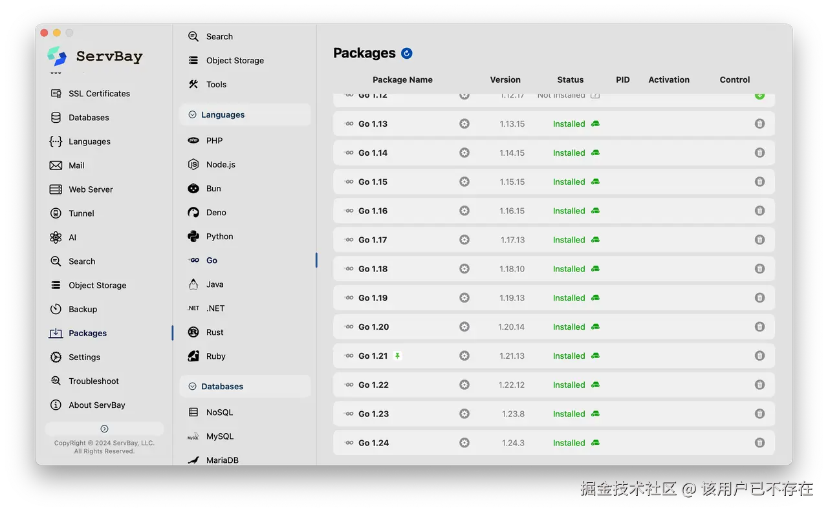
Task: Click the Go gopher icon on Go 1.19 row
Action: pyautogui.click(x=349, y=297)
